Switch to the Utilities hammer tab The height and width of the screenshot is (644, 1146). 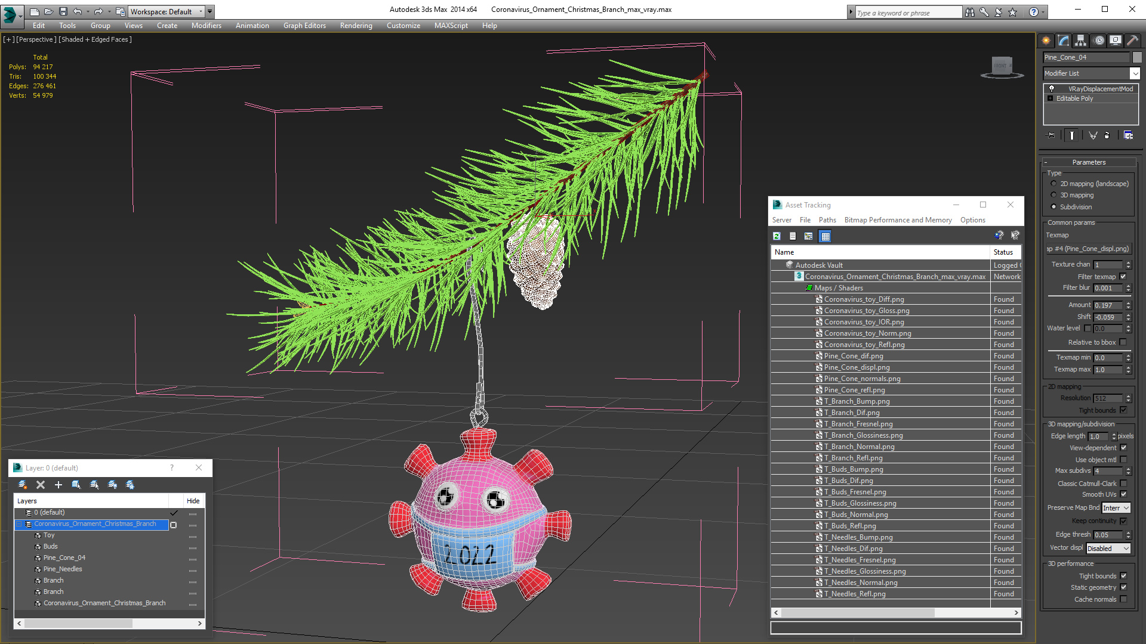pos(1132,41)
